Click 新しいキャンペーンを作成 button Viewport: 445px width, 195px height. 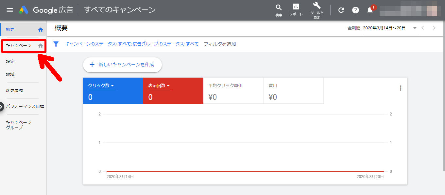coord(122,65)
